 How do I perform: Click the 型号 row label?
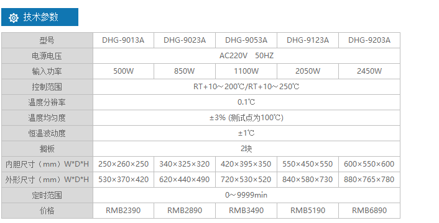click(47, 40)
